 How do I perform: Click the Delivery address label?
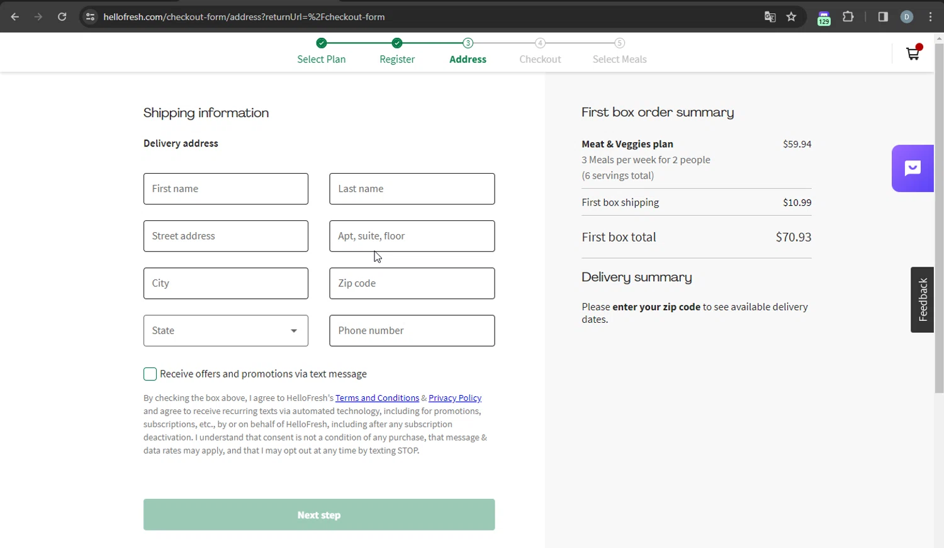(x=181, y=143)
